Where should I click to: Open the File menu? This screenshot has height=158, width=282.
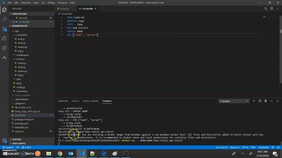10,3
